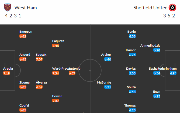This screenshot has width=180, height=113.
Task: Select player Antonio on the pitch
Action: point(75,69)
